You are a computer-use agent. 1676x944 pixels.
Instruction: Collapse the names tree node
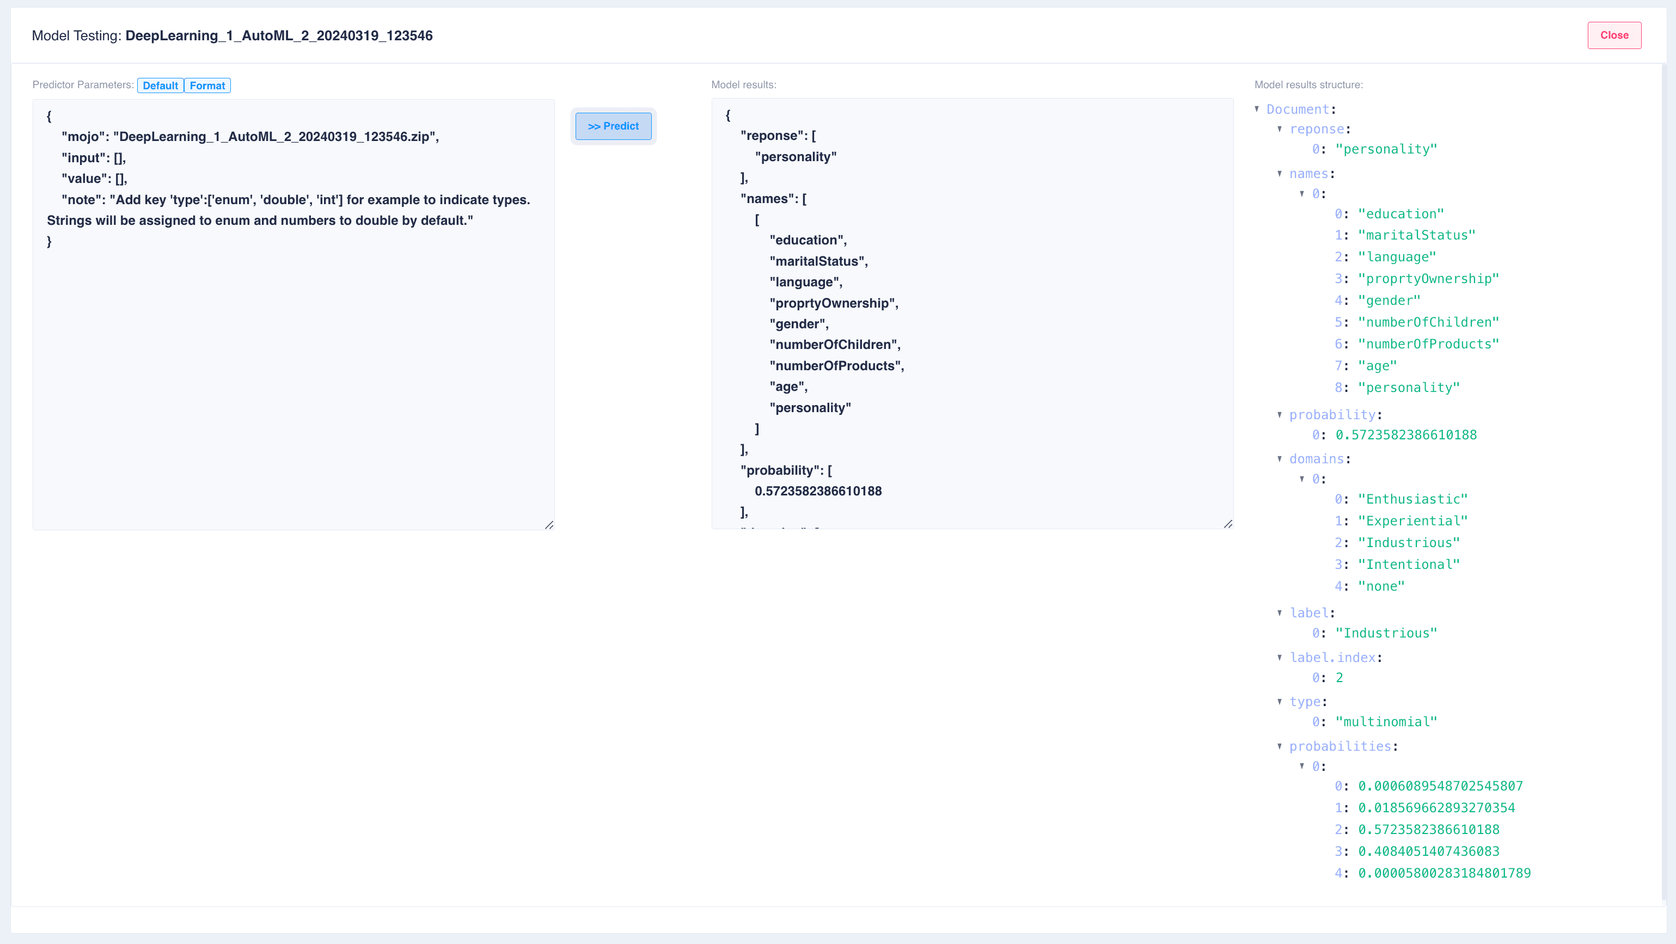coord(1280,174)
